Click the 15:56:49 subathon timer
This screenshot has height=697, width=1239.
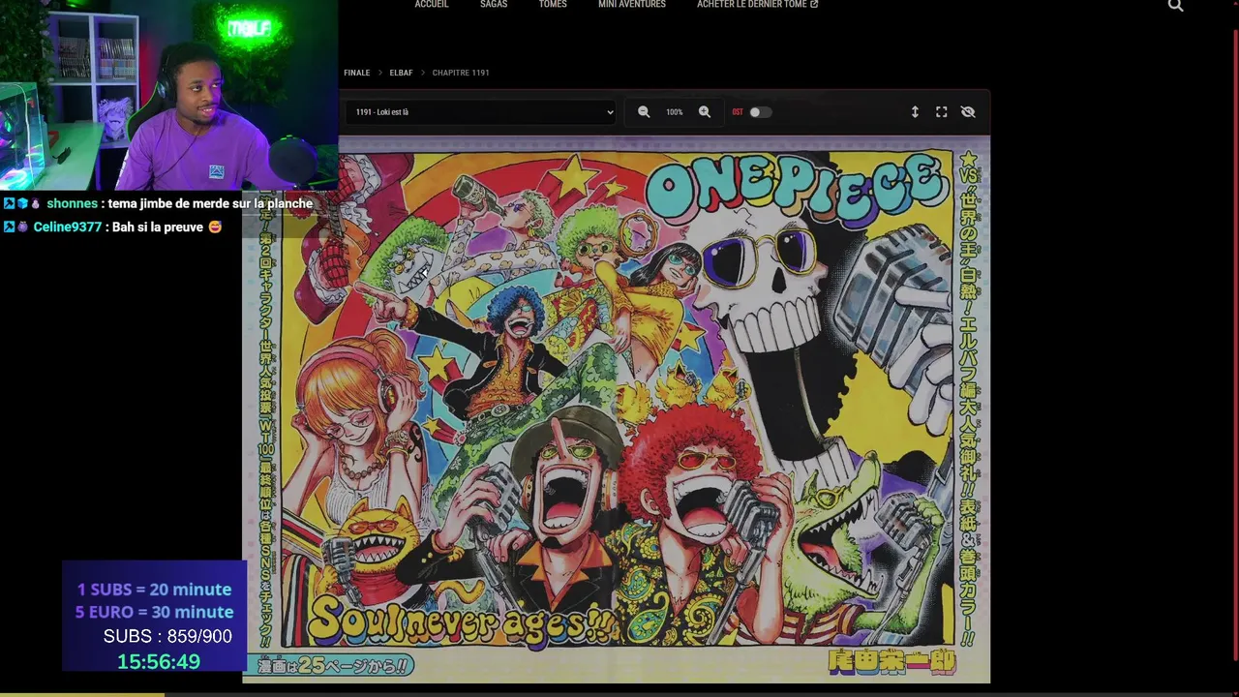coord(159,662)
